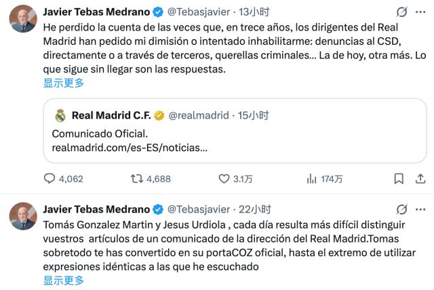Open Javier Tebas's avatar on the second tweet
Screen dimensions: 434x290
(x=23, y=216)
